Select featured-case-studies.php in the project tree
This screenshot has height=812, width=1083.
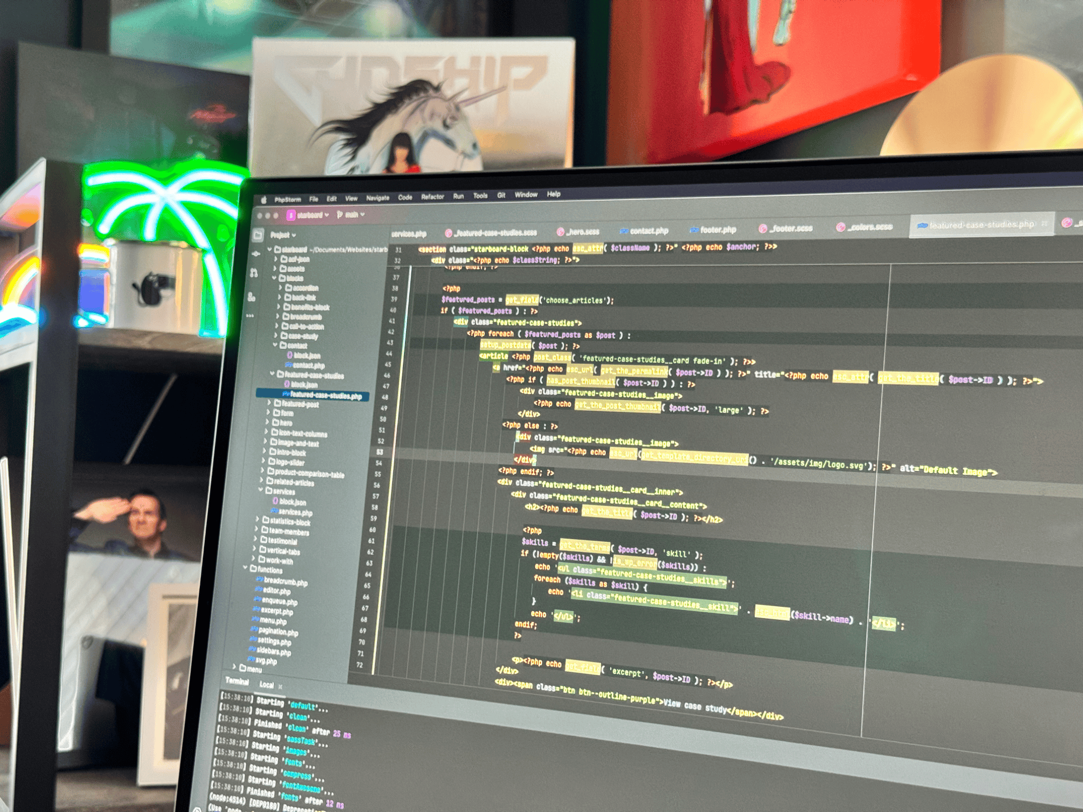coord(312,396)
